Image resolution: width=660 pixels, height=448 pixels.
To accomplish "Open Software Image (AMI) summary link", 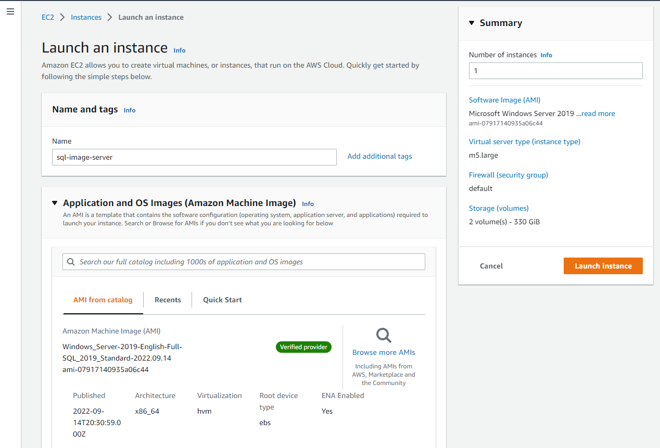I will (505, 100).
